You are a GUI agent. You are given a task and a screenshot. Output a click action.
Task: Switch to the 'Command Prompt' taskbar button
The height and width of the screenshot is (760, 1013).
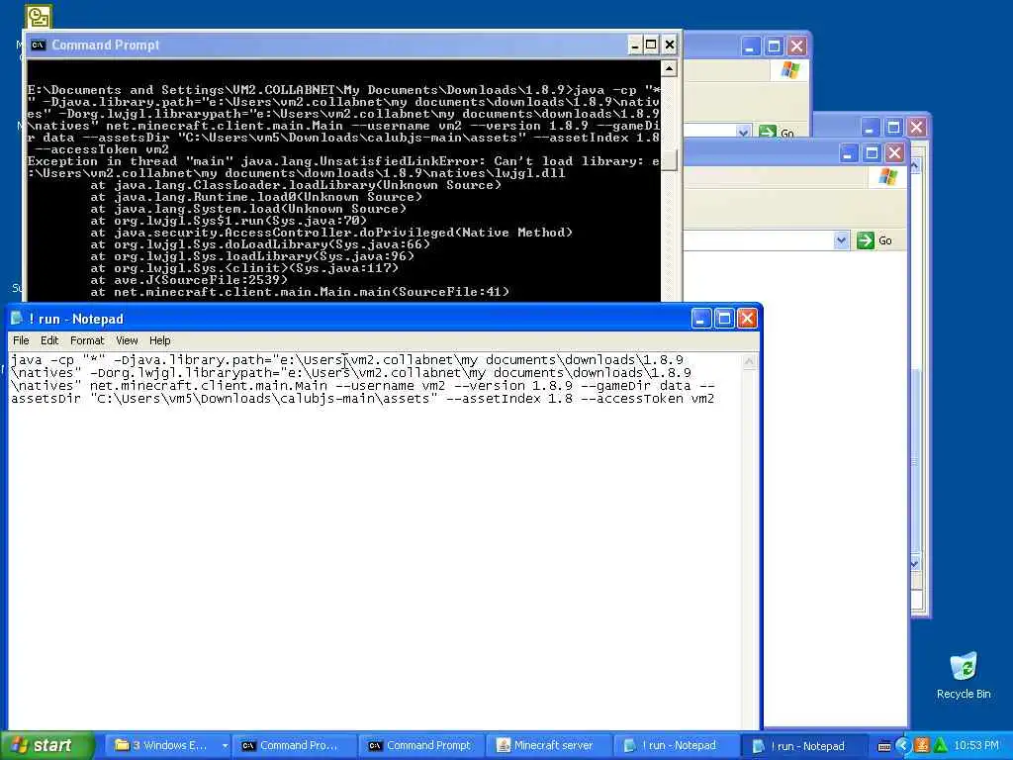click(x=420, y=745)
